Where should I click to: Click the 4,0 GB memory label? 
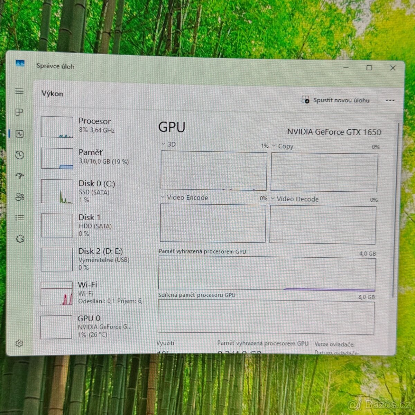tap(368, 253)
